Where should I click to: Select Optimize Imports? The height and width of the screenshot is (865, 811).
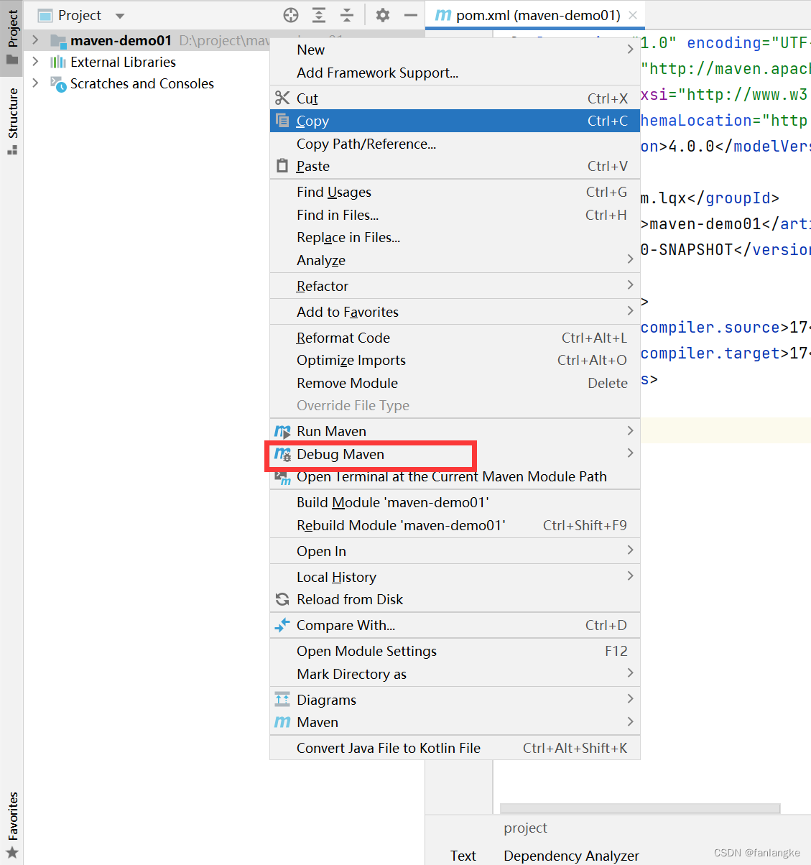click(455, 360)
